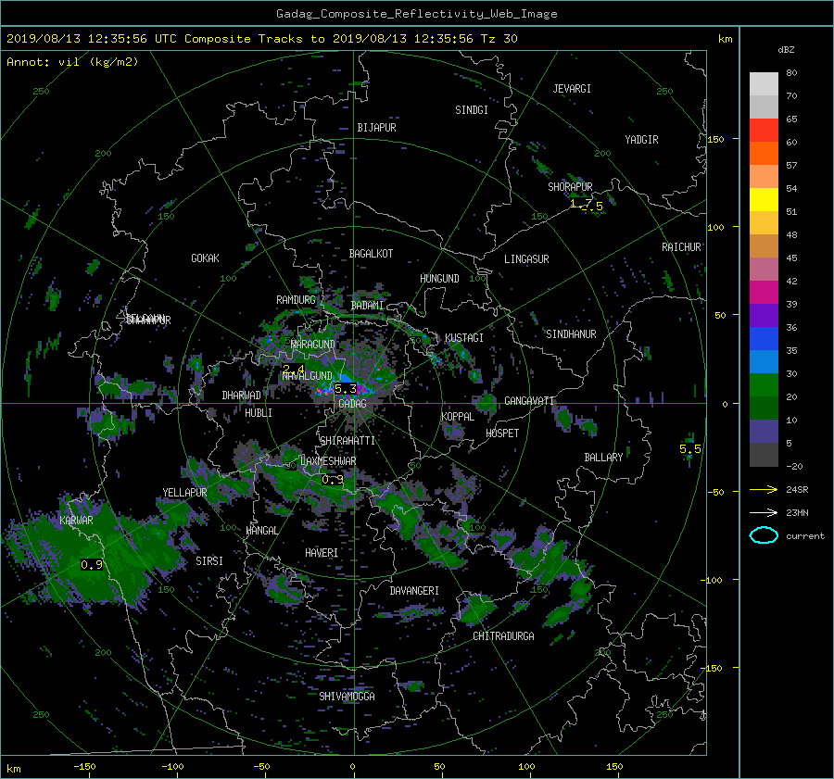Click the KOPPAL city label

point(458,417)
